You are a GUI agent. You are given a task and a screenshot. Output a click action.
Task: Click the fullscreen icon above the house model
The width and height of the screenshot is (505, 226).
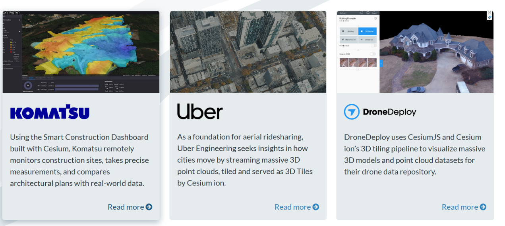click(x=490, y=13)
